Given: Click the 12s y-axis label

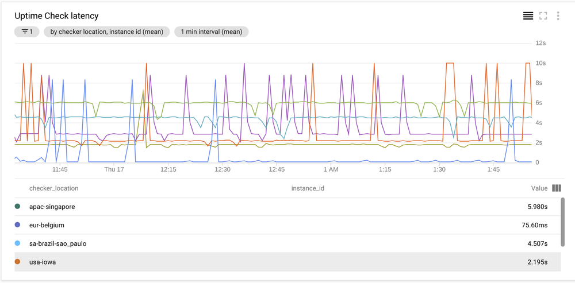Looking at the screenshot, I should (x=541, y=43).
